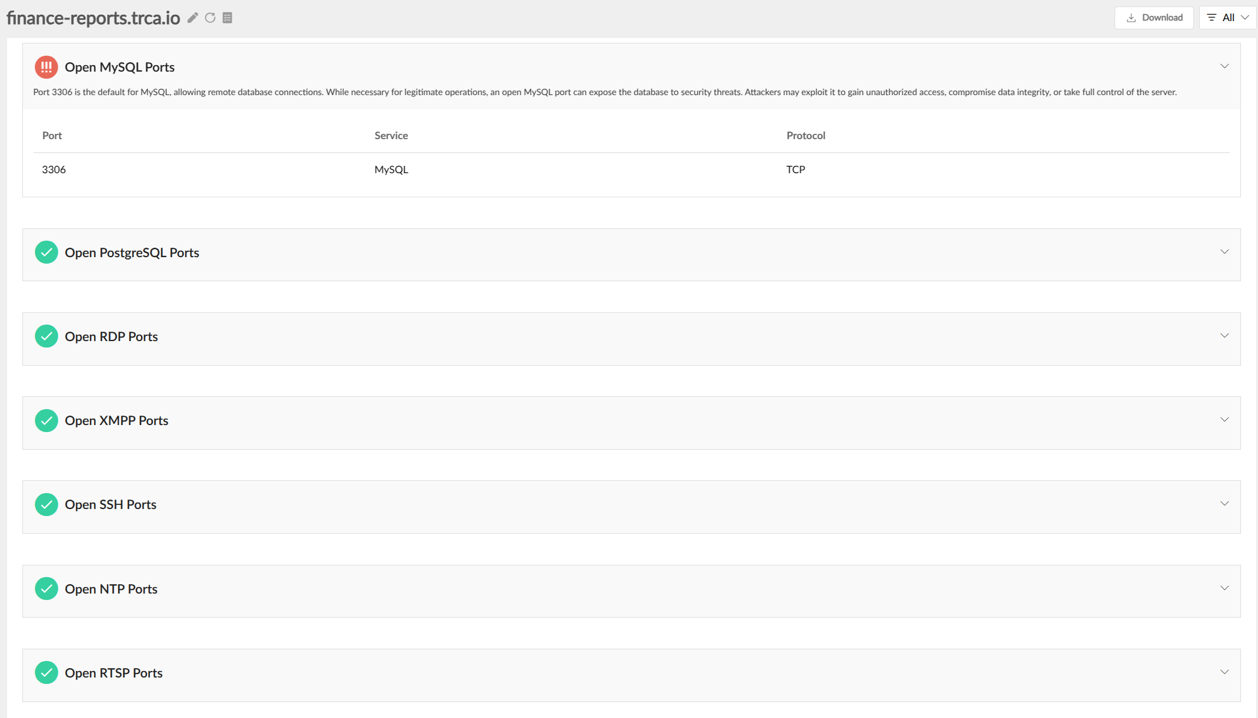Screen dimensions: 1258x718
Task: Open the checklist report icon beside the domain
Action: 227,18
